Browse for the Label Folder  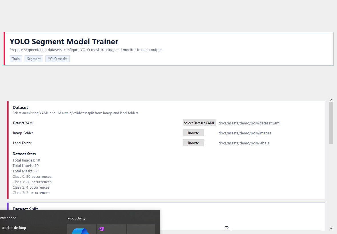point(193,143)
